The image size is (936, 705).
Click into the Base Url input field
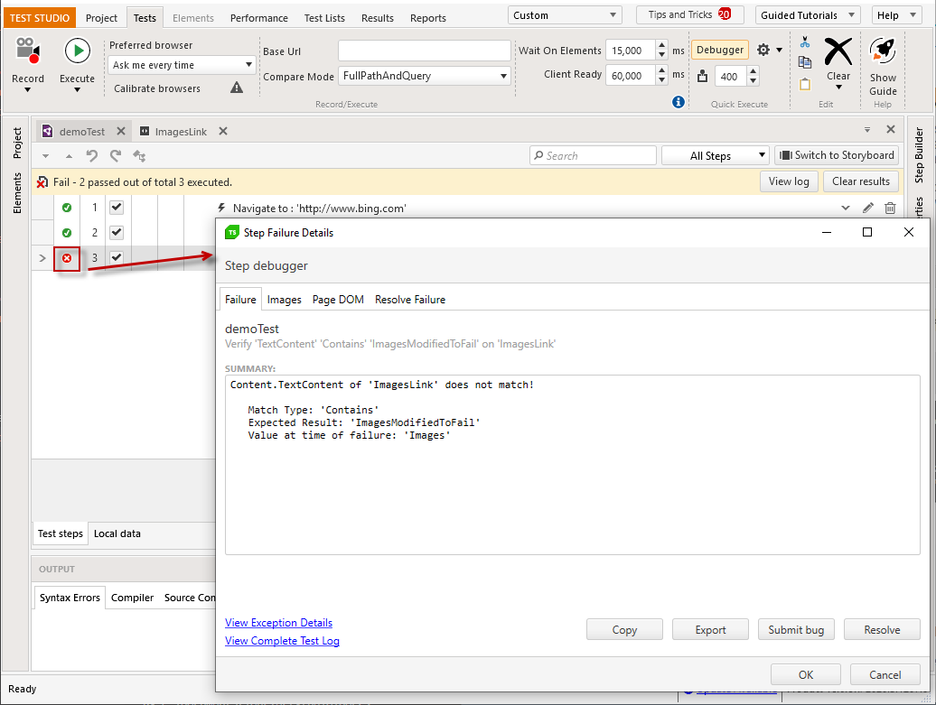424,51
